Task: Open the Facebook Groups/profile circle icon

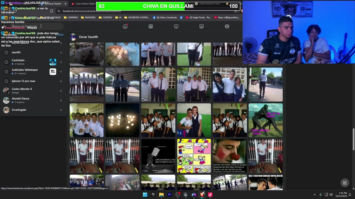Action: click(x=227, y=26)
